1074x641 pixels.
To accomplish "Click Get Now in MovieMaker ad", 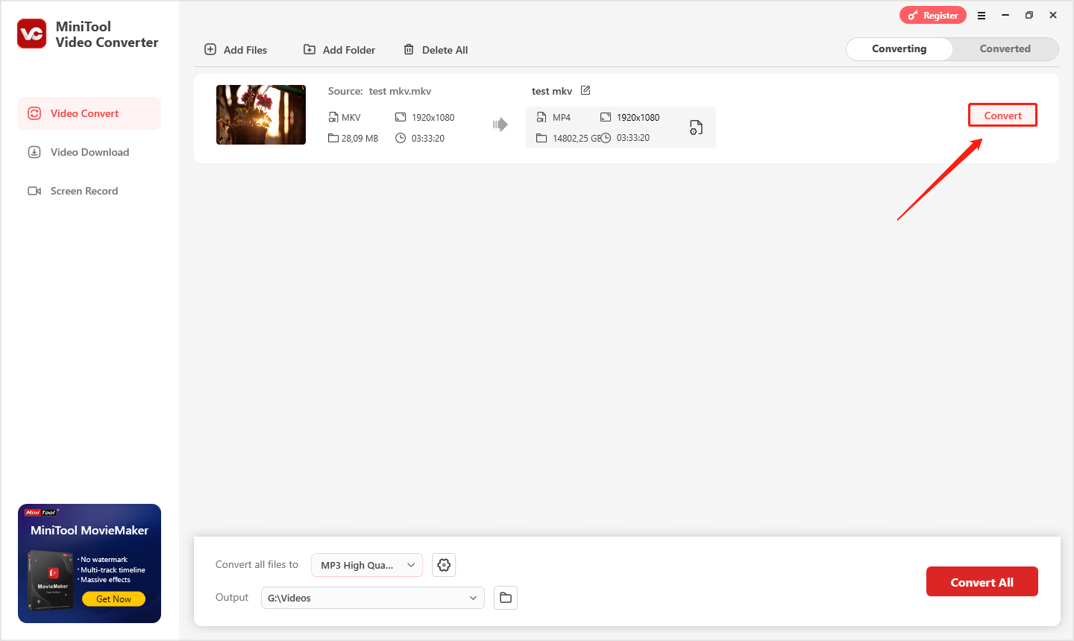I will click(x=113, y=599).
